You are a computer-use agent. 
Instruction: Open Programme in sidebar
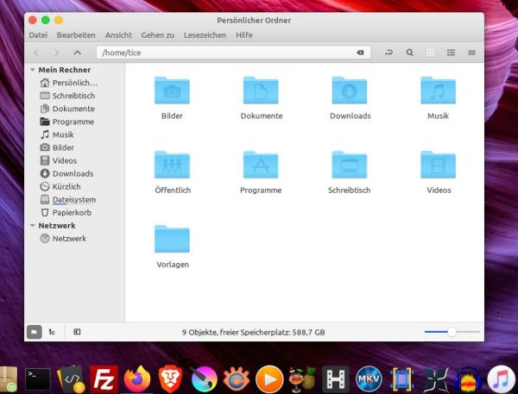coord(67,122)
